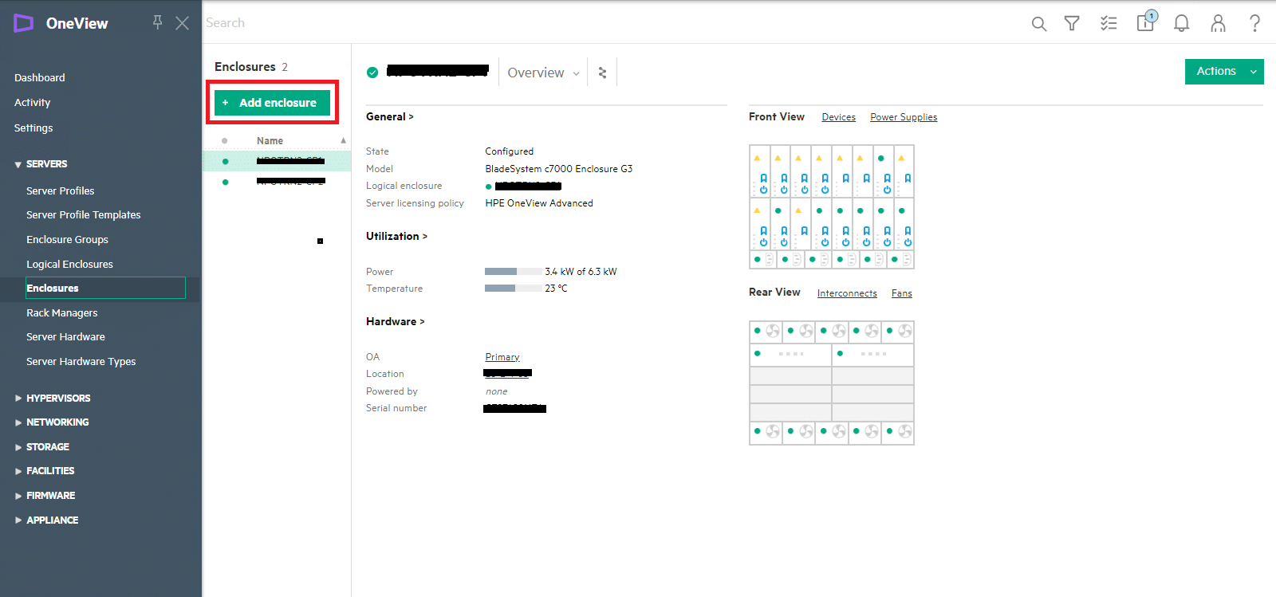1276x597 pixels.
Task: Go to Activity
Action: [32, 103]
